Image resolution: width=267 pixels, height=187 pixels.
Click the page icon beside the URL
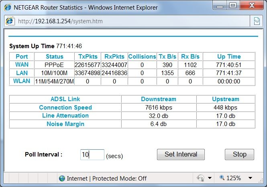click(10, 21)
